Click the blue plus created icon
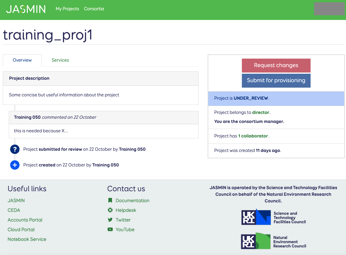The image size is (346, 255). 15,165
